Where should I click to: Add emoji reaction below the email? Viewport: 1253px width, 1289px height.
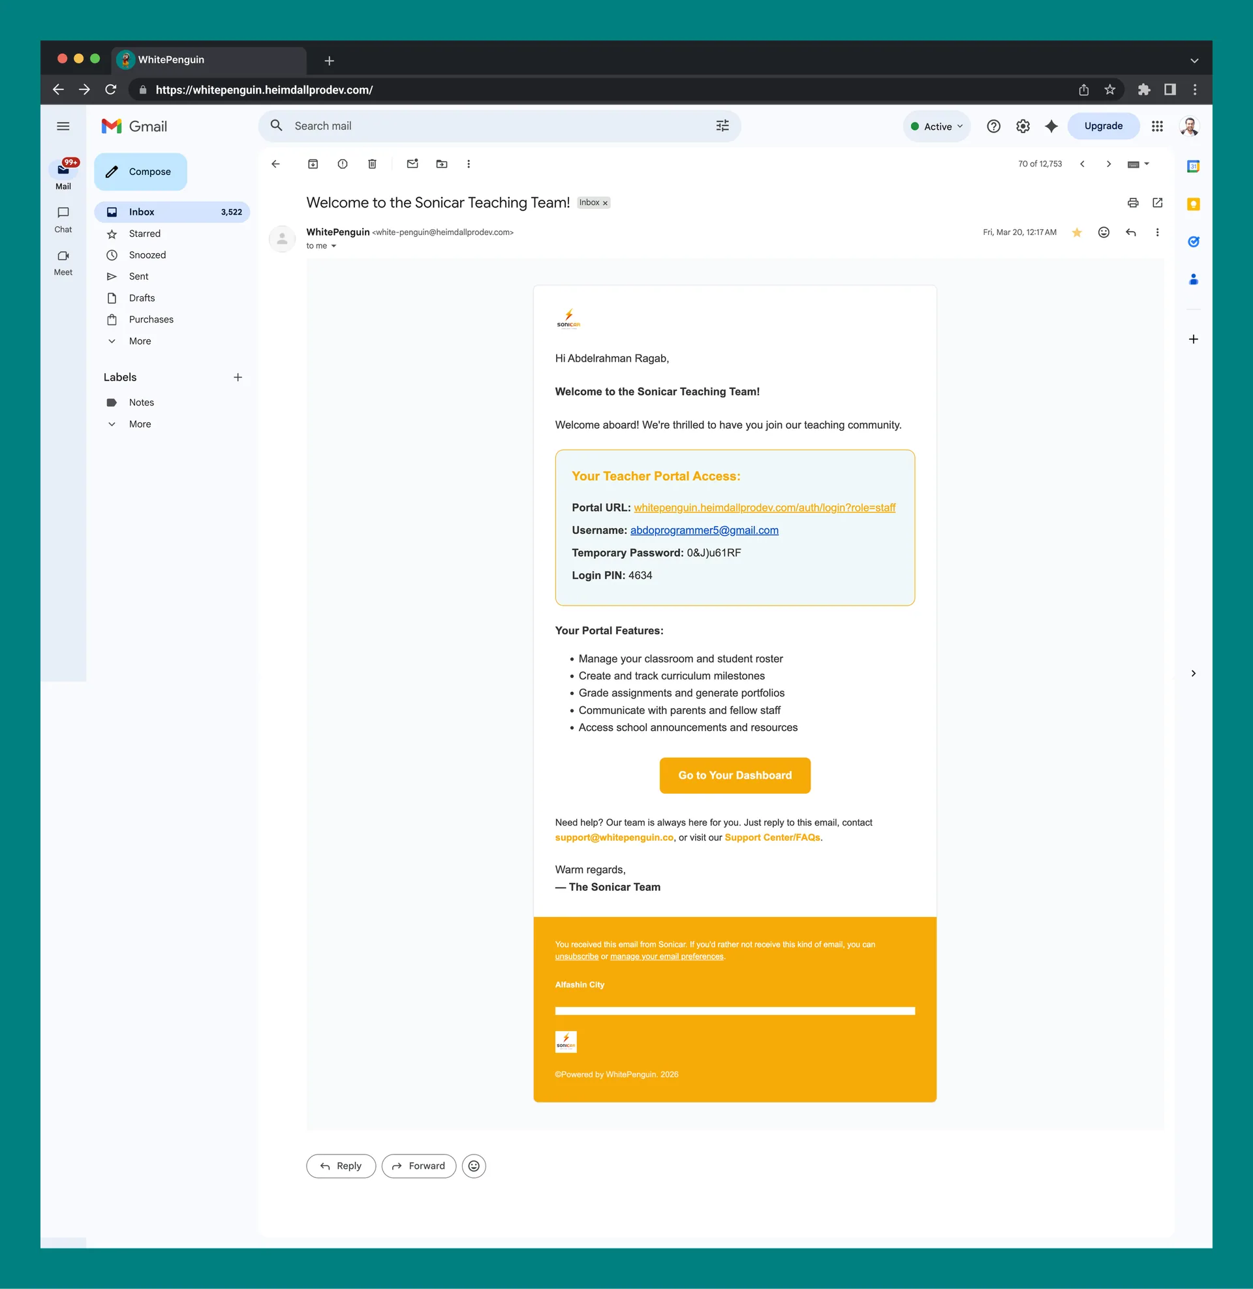point(474,1166)
